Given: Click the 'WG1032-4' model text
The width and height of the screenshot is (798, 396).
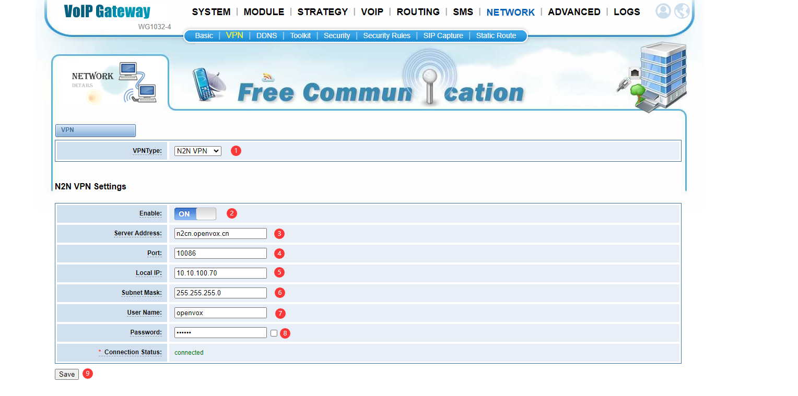Looking at the screenshot, I should pos(155,27).
